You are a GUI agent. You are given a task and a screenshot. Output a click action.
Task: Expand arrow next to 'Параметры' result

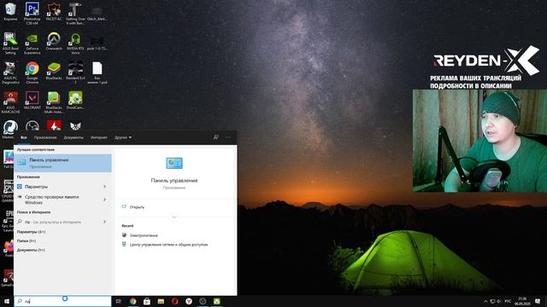click(104, 187)
